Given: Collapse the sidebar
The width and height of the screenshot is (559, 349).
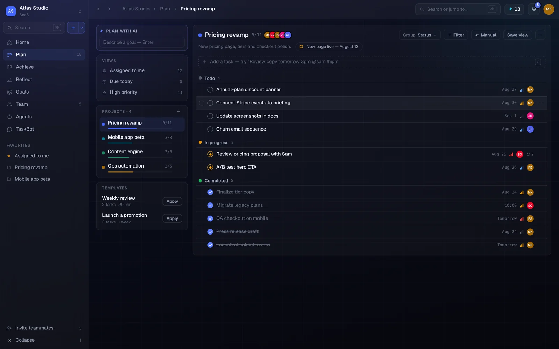Looking at the screenshot, I should click(44, 340).
